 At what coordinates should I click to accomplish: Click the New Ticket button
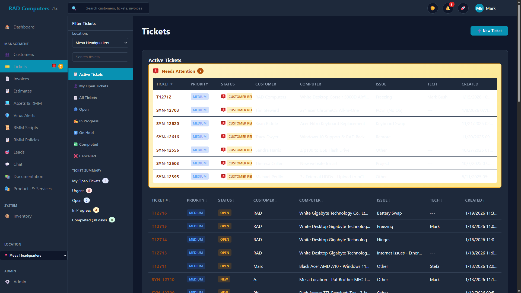(489, 31)
